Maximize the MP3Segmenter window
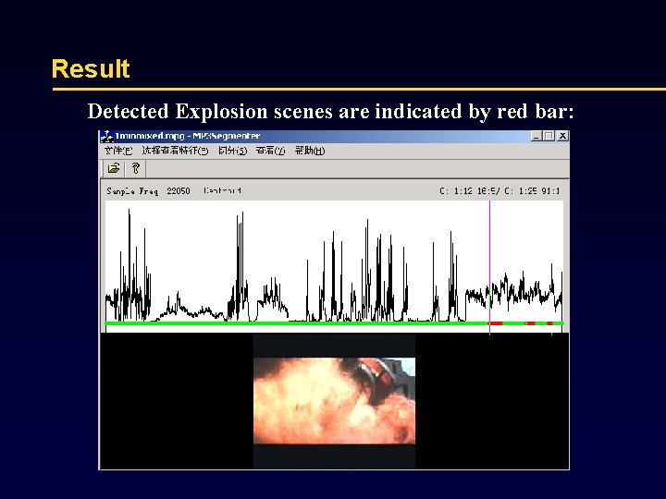Screen dimensions: 666x499 [549, 136]
